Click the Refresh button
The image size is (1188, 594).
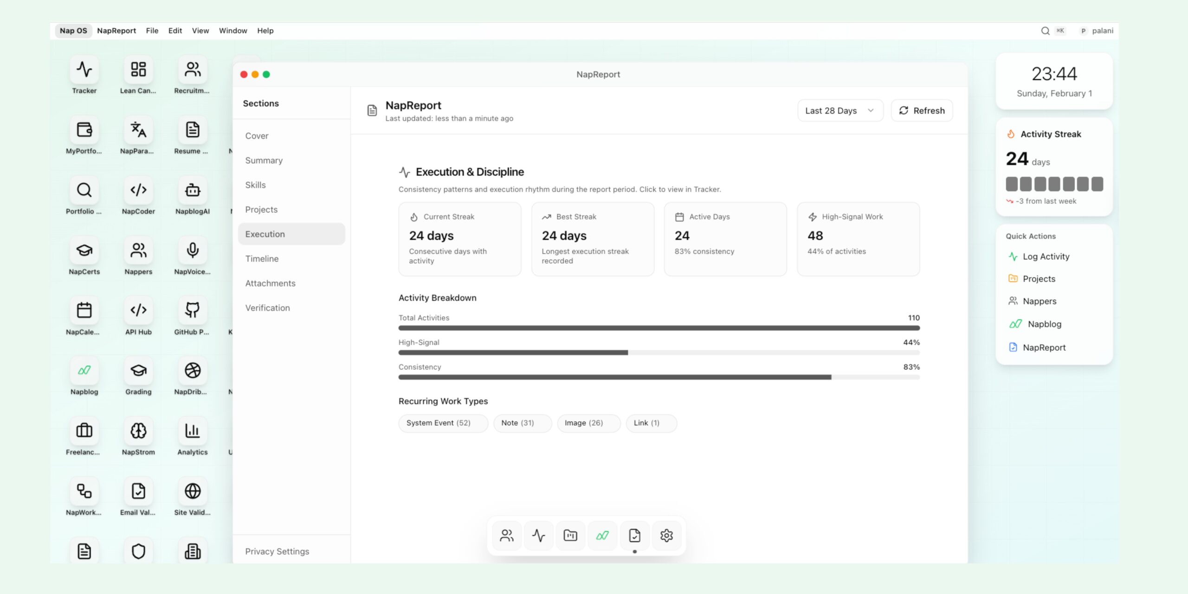pos(922,110)
